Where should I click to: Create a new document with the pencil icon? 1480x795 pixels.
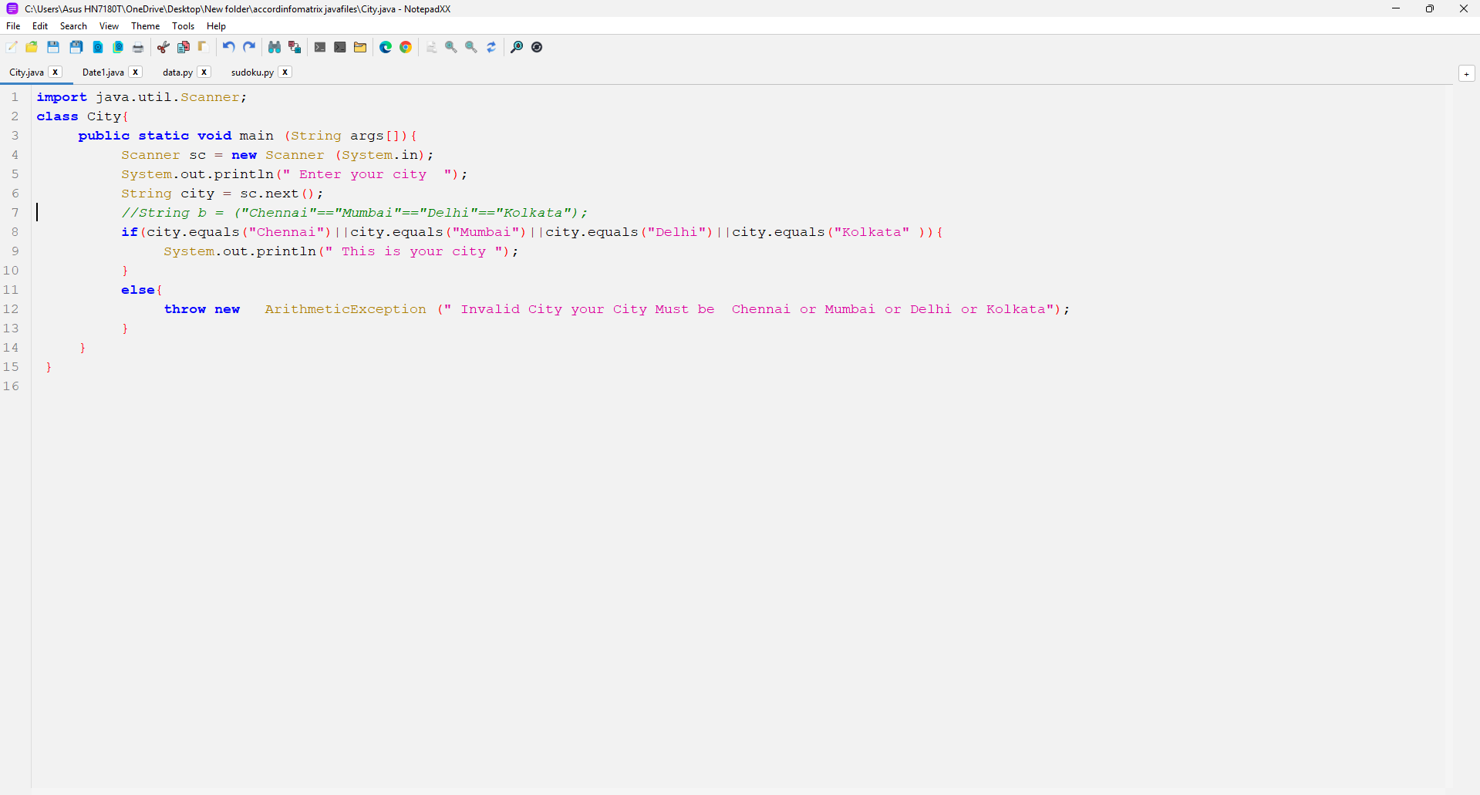point(12,47)
